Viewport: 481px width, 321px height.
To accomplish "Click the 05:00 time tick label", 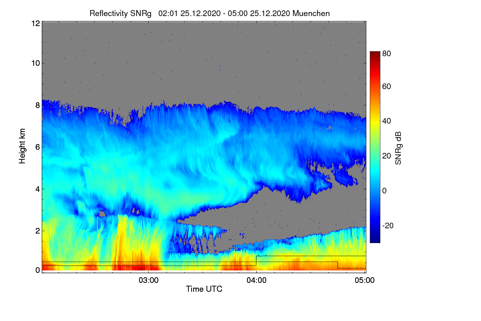I will [x=365, y=280].
